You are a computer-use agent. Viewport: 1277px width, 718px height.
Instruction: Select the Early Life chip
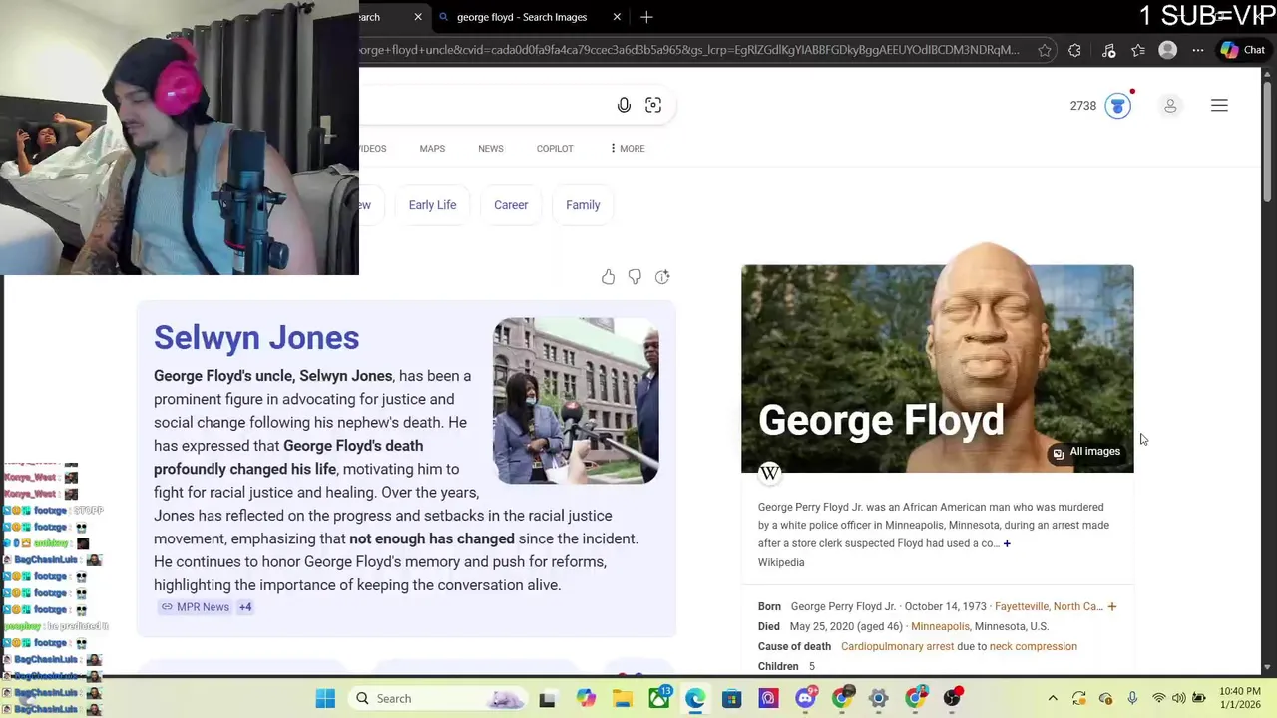[x=432, y=205]
